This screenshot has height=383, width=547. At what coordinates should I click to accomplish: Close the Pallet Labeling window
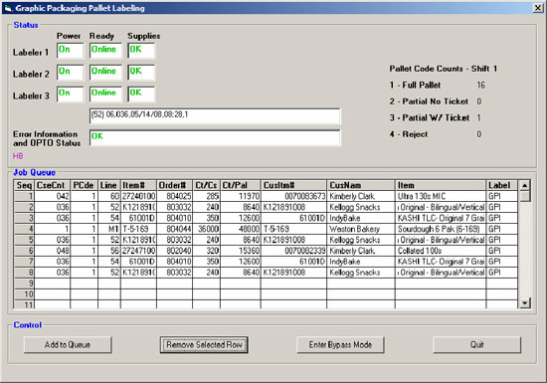pyautogui.click(x=538, y=8)
